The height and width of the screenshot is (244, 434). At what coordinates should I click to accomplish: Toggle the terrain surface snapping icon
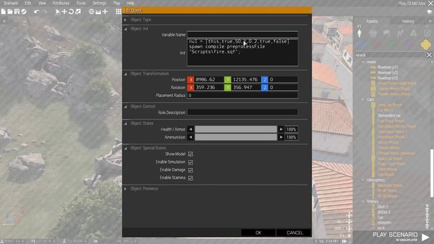click(x=98, y=12)
